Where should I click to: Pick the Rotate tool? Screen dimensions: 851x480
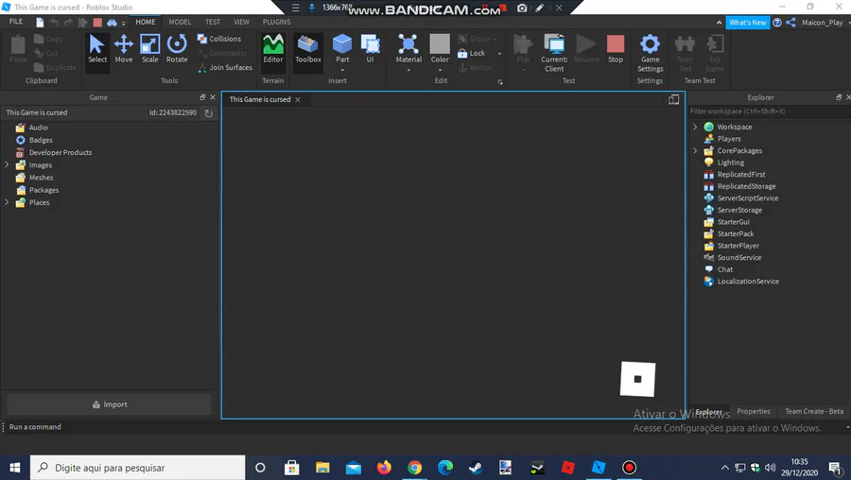click(x=177, y=49)
